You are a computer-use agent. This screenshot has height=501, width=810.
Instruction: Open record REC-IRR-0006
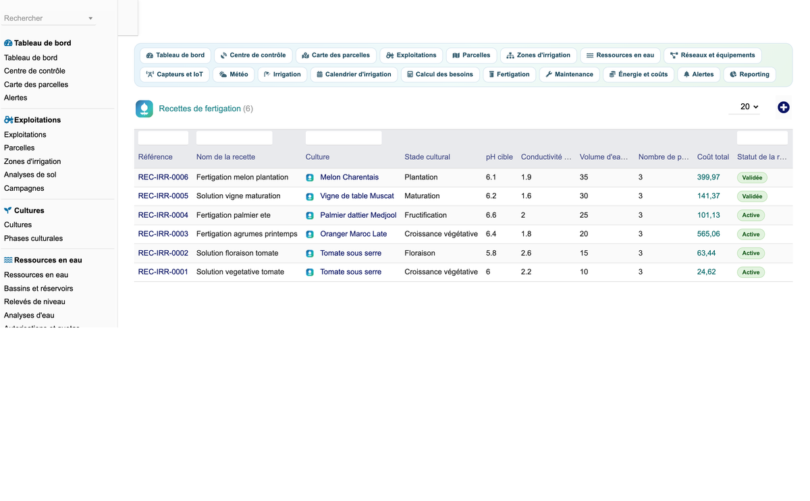(x=163, y=177)
